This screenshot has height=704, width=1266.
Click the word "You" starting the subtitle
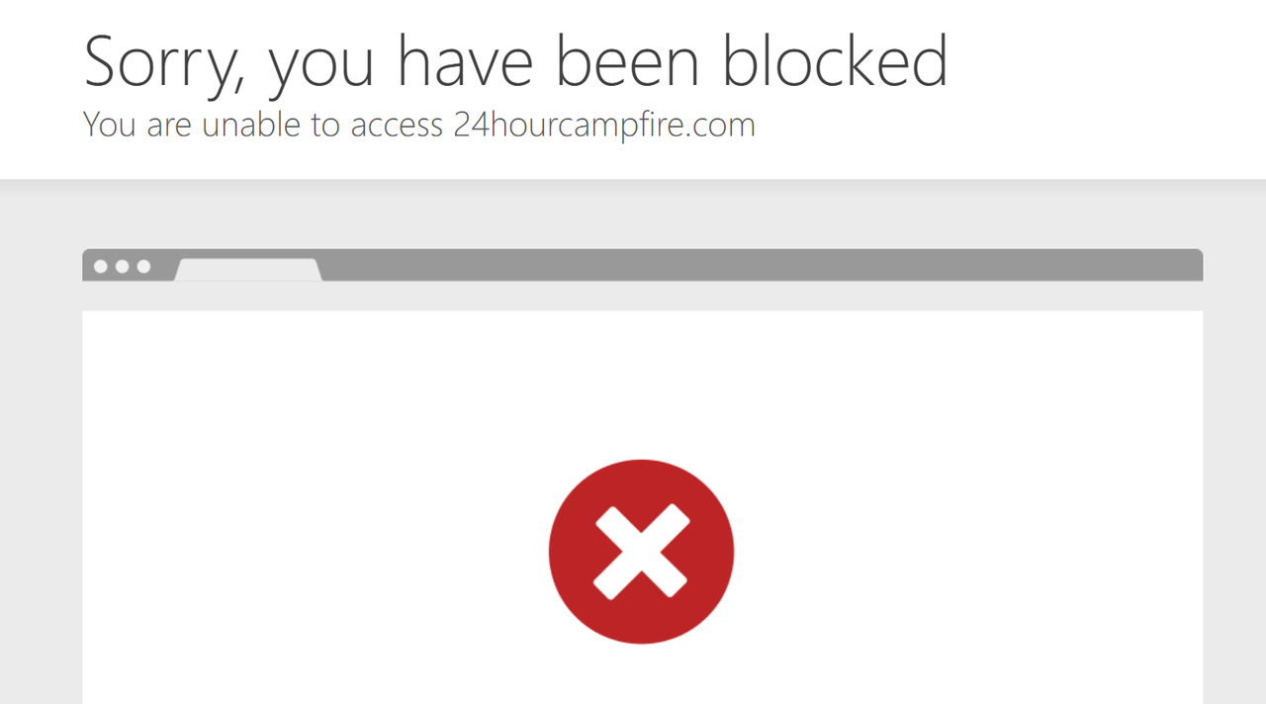[110, 125]
